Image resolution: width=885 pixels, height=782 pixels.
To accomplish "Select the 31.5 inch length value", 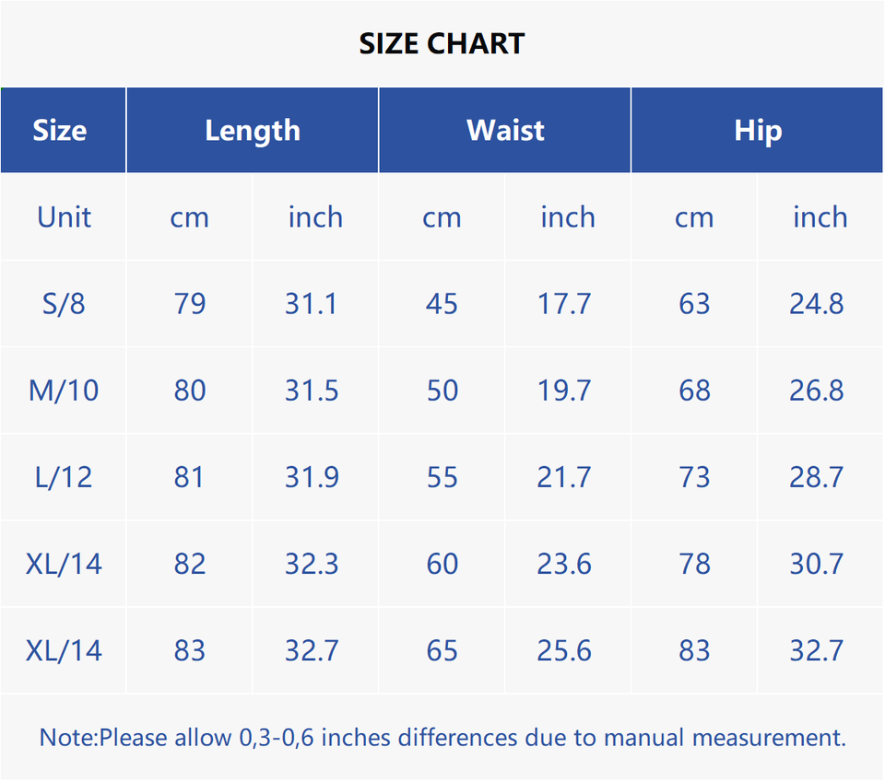I will tap(312, 391).
